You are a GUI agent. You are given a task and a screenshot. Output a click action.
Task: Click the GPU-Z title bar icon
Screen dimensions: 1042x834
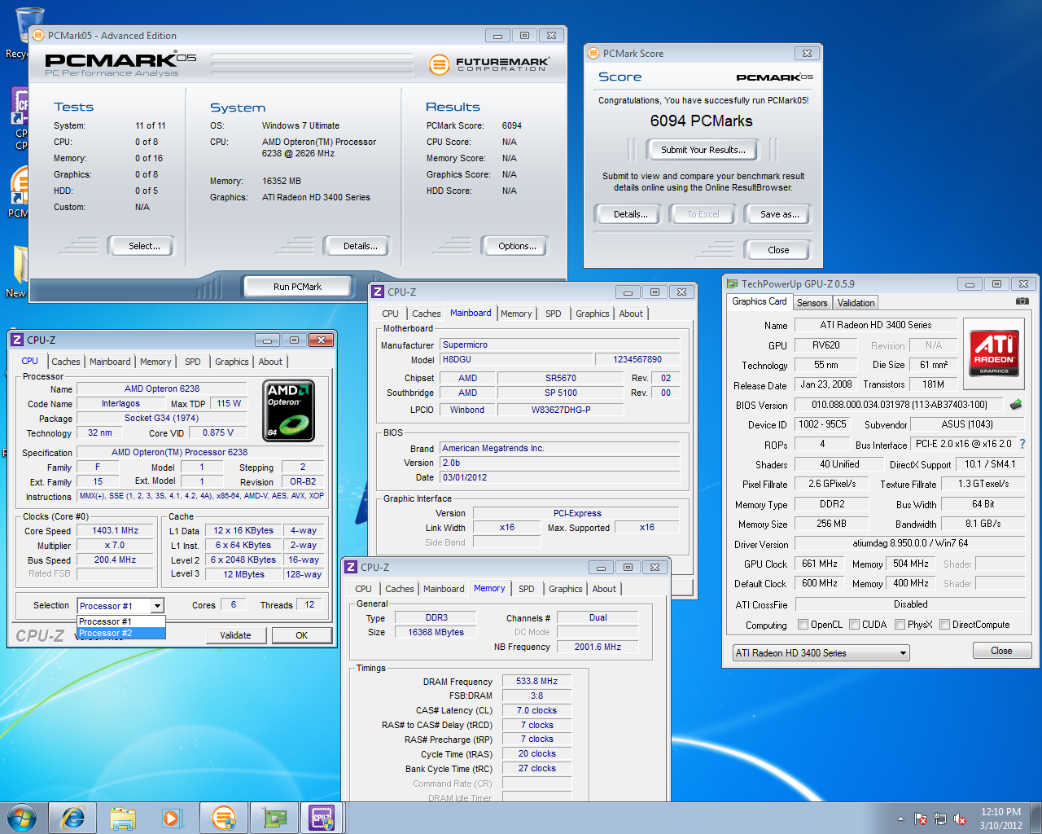(732, 283)
